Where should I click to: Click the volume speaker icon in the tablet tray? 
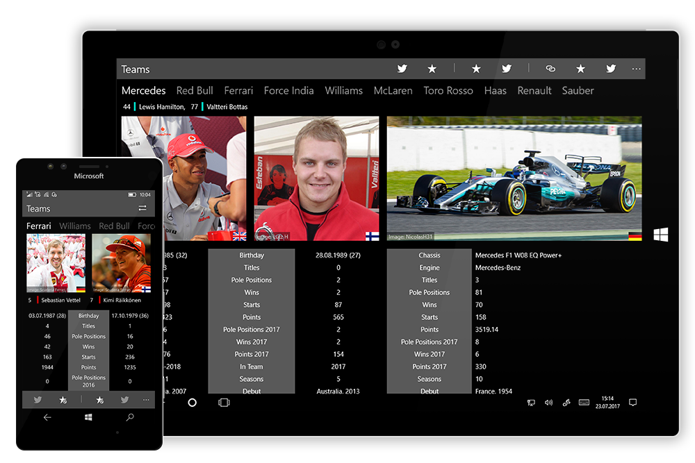point(549,403)
